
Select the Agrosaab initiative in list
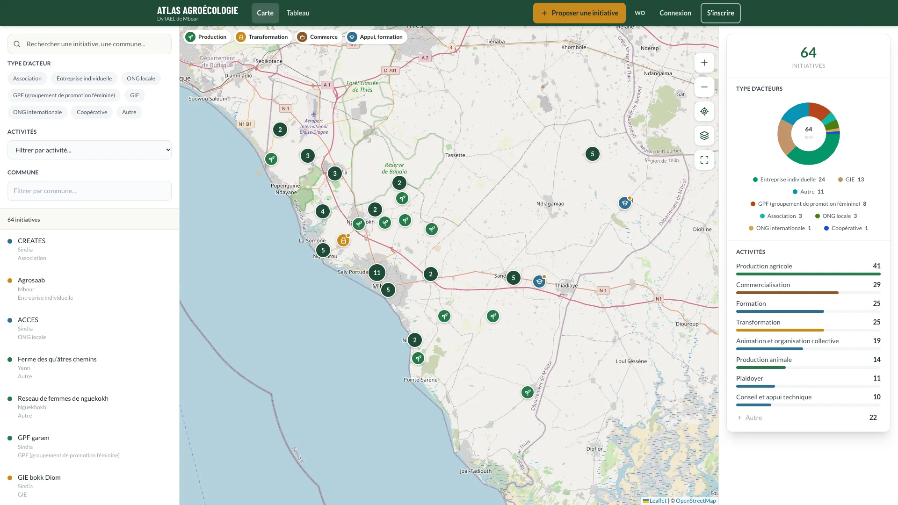click(x=89, y=289)
